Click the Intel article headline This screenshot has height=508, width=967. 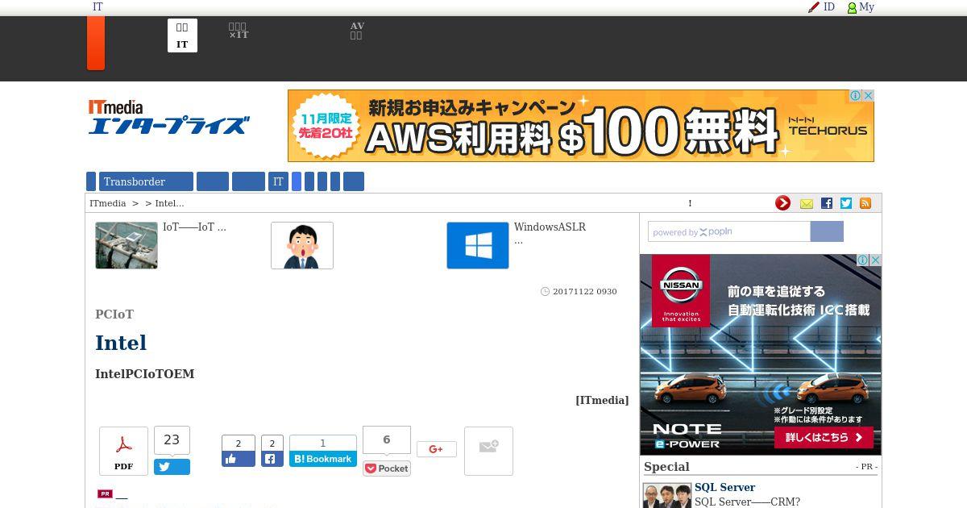pos(121,343)
